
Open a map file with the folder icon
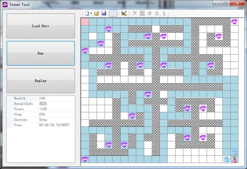click(97, 13)
